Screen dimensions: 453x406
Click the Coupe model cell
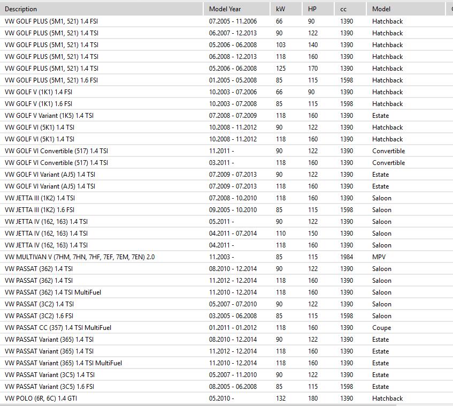point(381,328)
